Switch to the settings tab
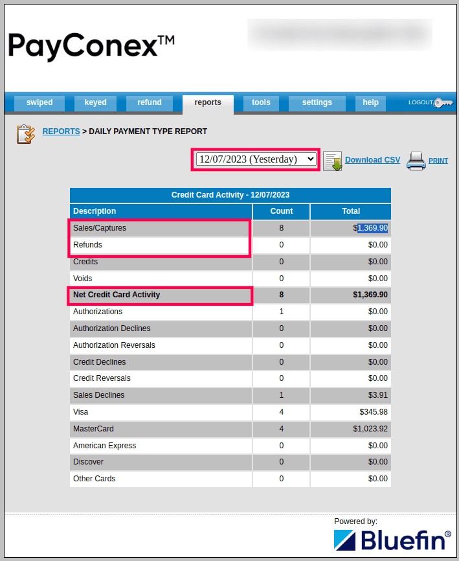This screenshot has height=561, width=459. pos(317,102)
